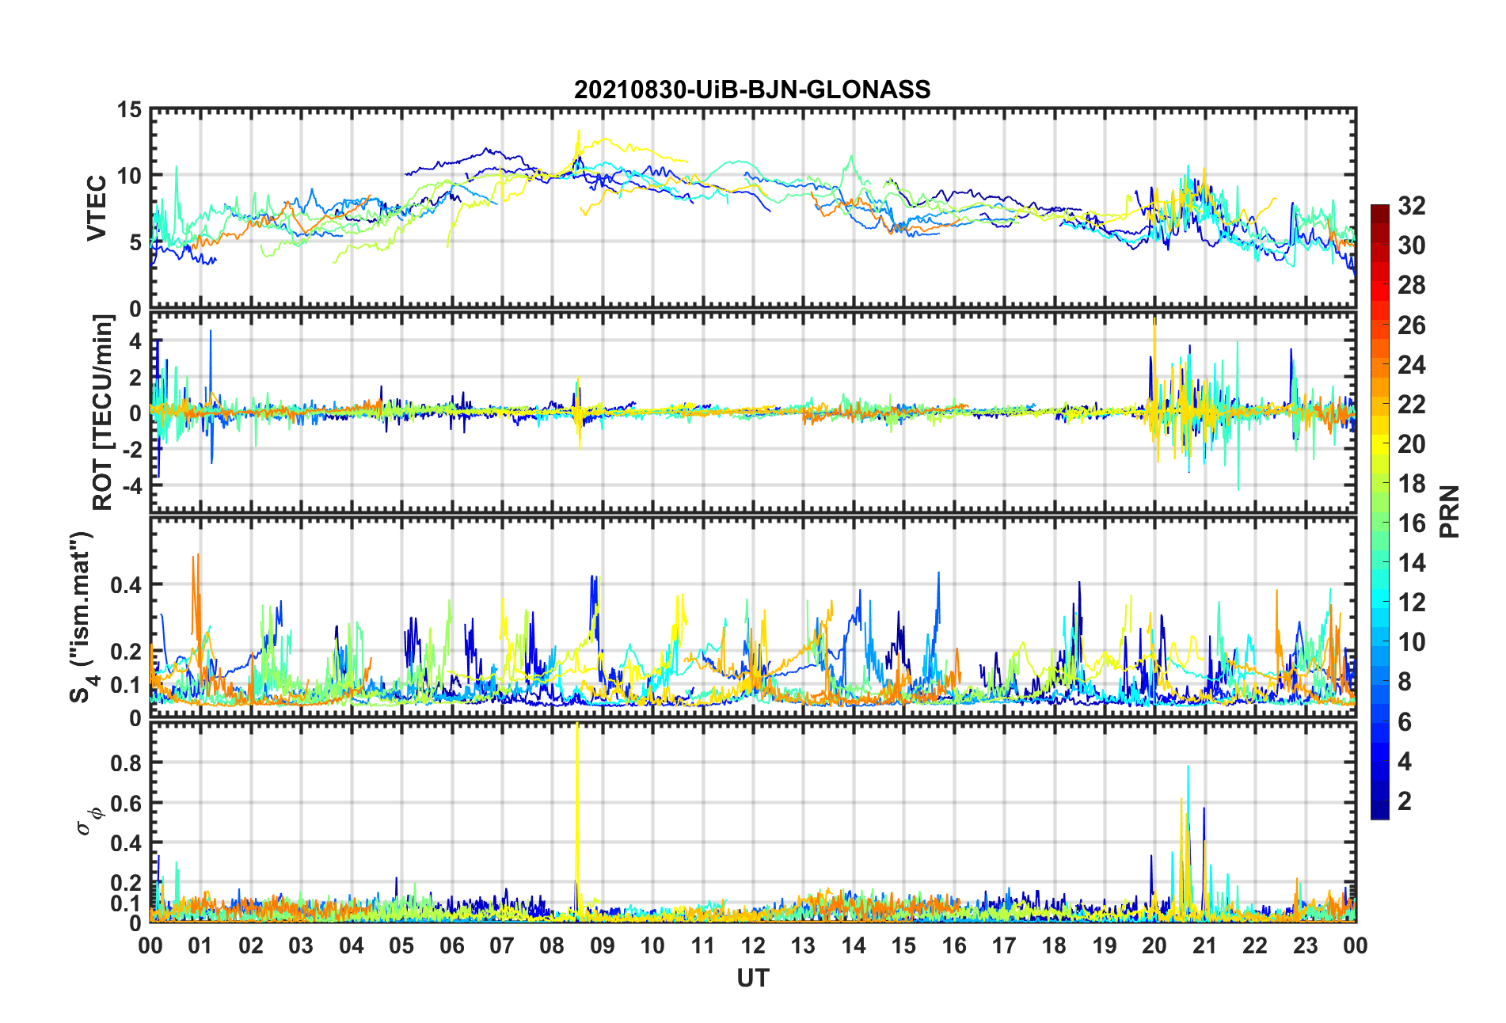Click the ROT tick label -2
The width and height of the screenshot is (1506, 1023).
point(132,449)
